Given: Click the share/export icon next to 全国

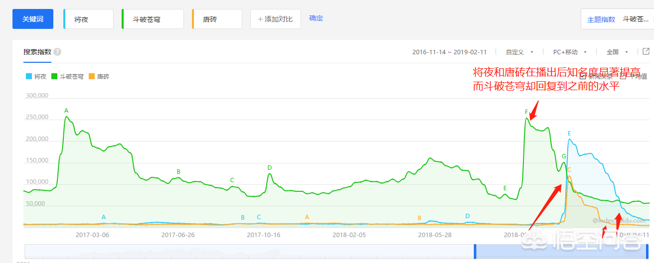Looking at the screenshot, I should (646, 51).
